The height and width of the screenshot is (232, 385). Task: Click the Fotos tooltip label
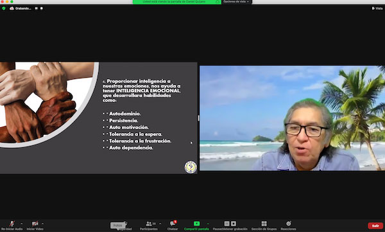click(117, 226)
